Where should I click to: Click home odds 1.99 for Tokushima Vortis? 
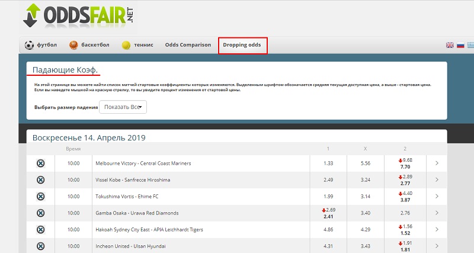point(328,197)
